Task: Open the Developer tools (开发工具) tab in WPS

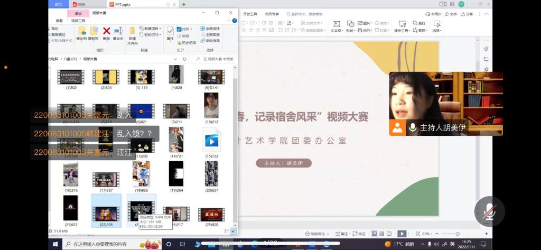Action: (x=250, y=14)
